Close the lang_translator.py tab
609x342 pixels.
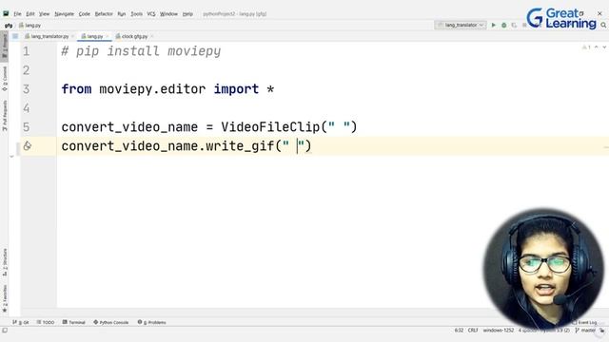pos(72,36)
